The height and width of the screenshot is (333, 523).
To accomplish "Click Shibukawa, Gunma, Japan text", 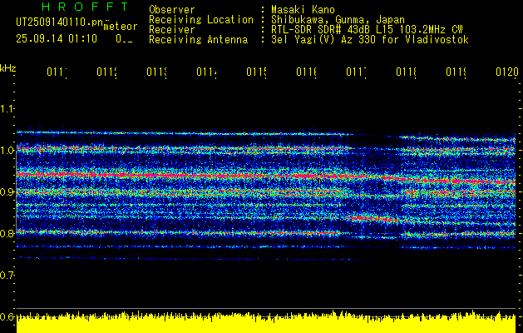I will click(338, 20).
